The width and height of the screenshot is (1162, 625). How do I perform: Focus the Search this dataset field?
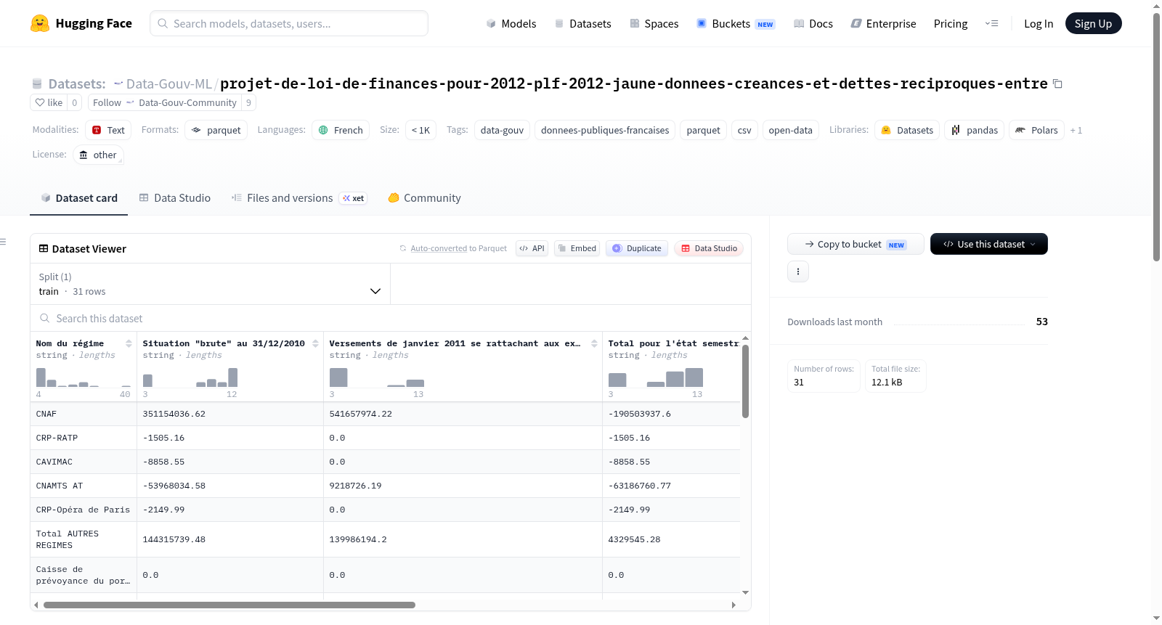[x=391, y=319]
